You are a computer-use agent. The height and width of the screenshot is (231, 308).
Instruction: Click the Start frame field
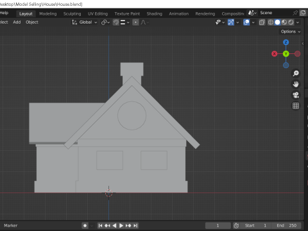[255, 226]
